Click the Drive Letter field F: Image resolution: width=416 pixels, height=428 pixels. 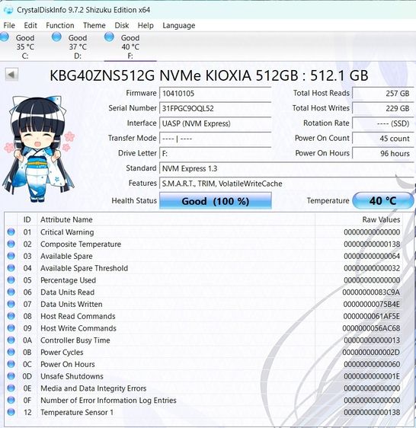[216, 153]
